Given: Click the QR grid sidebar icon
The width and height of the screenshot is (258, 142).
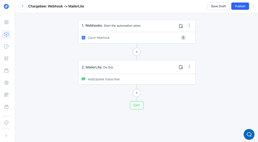Looking at the screenshot, I should tap(6, 95).
